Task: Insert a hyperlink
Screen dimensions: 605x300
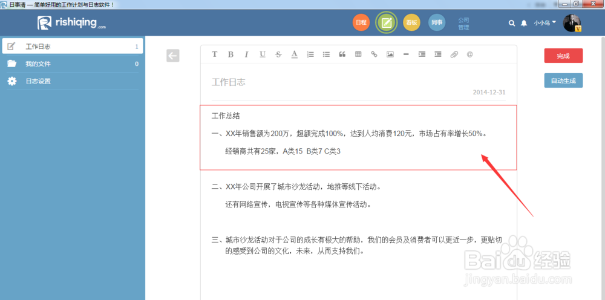Action: tap(374, 54)
